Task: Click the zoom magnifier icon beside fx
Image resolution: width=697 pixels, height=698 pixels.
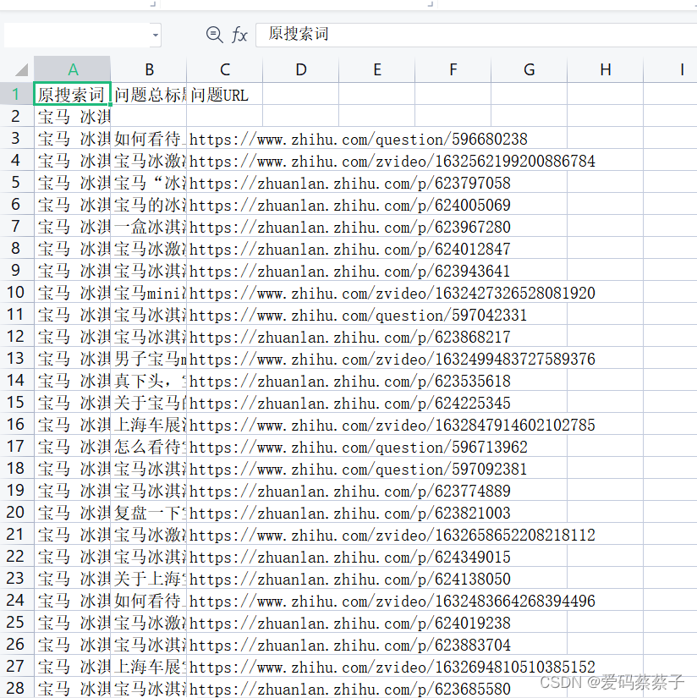Action: [x=214, y=35]
